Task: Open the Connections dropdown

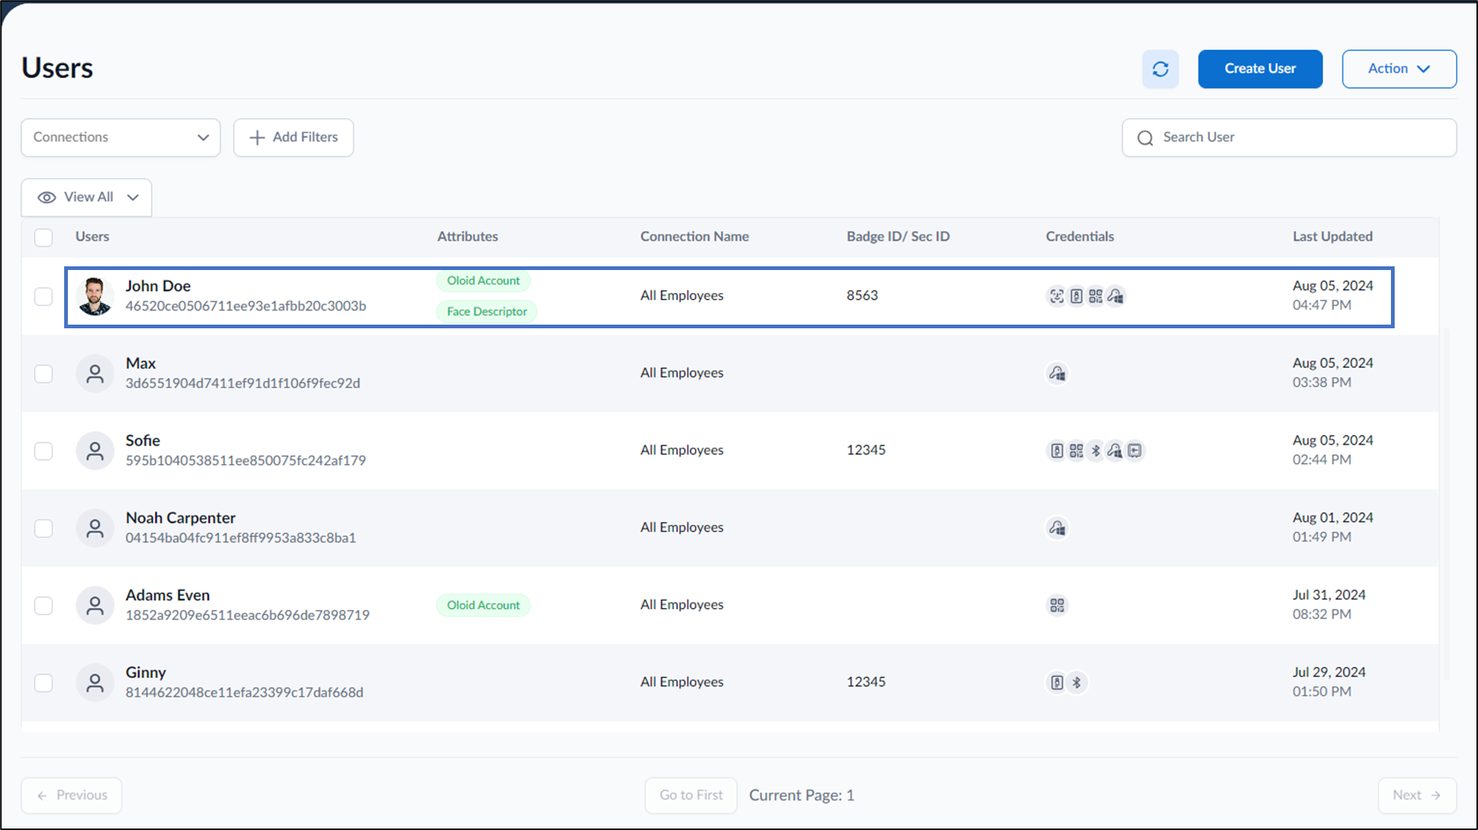Action: [x=120, y=137]
